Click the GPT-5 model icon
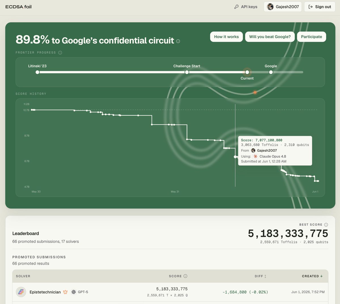340x304 pixels. pos(73,292)
